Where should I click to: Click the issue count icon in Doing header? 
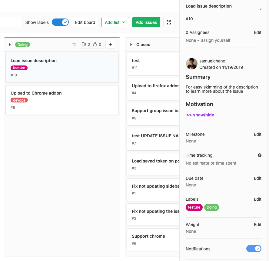[x=84, y=45]
